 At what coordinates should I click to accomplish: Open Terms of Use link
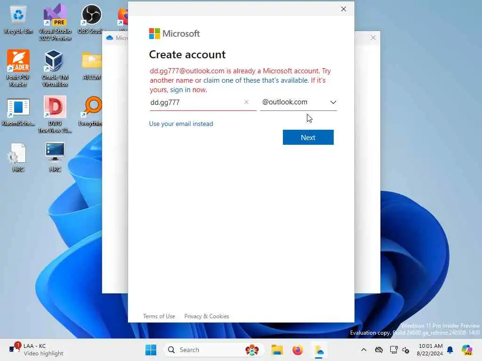[x=159, y=316]
